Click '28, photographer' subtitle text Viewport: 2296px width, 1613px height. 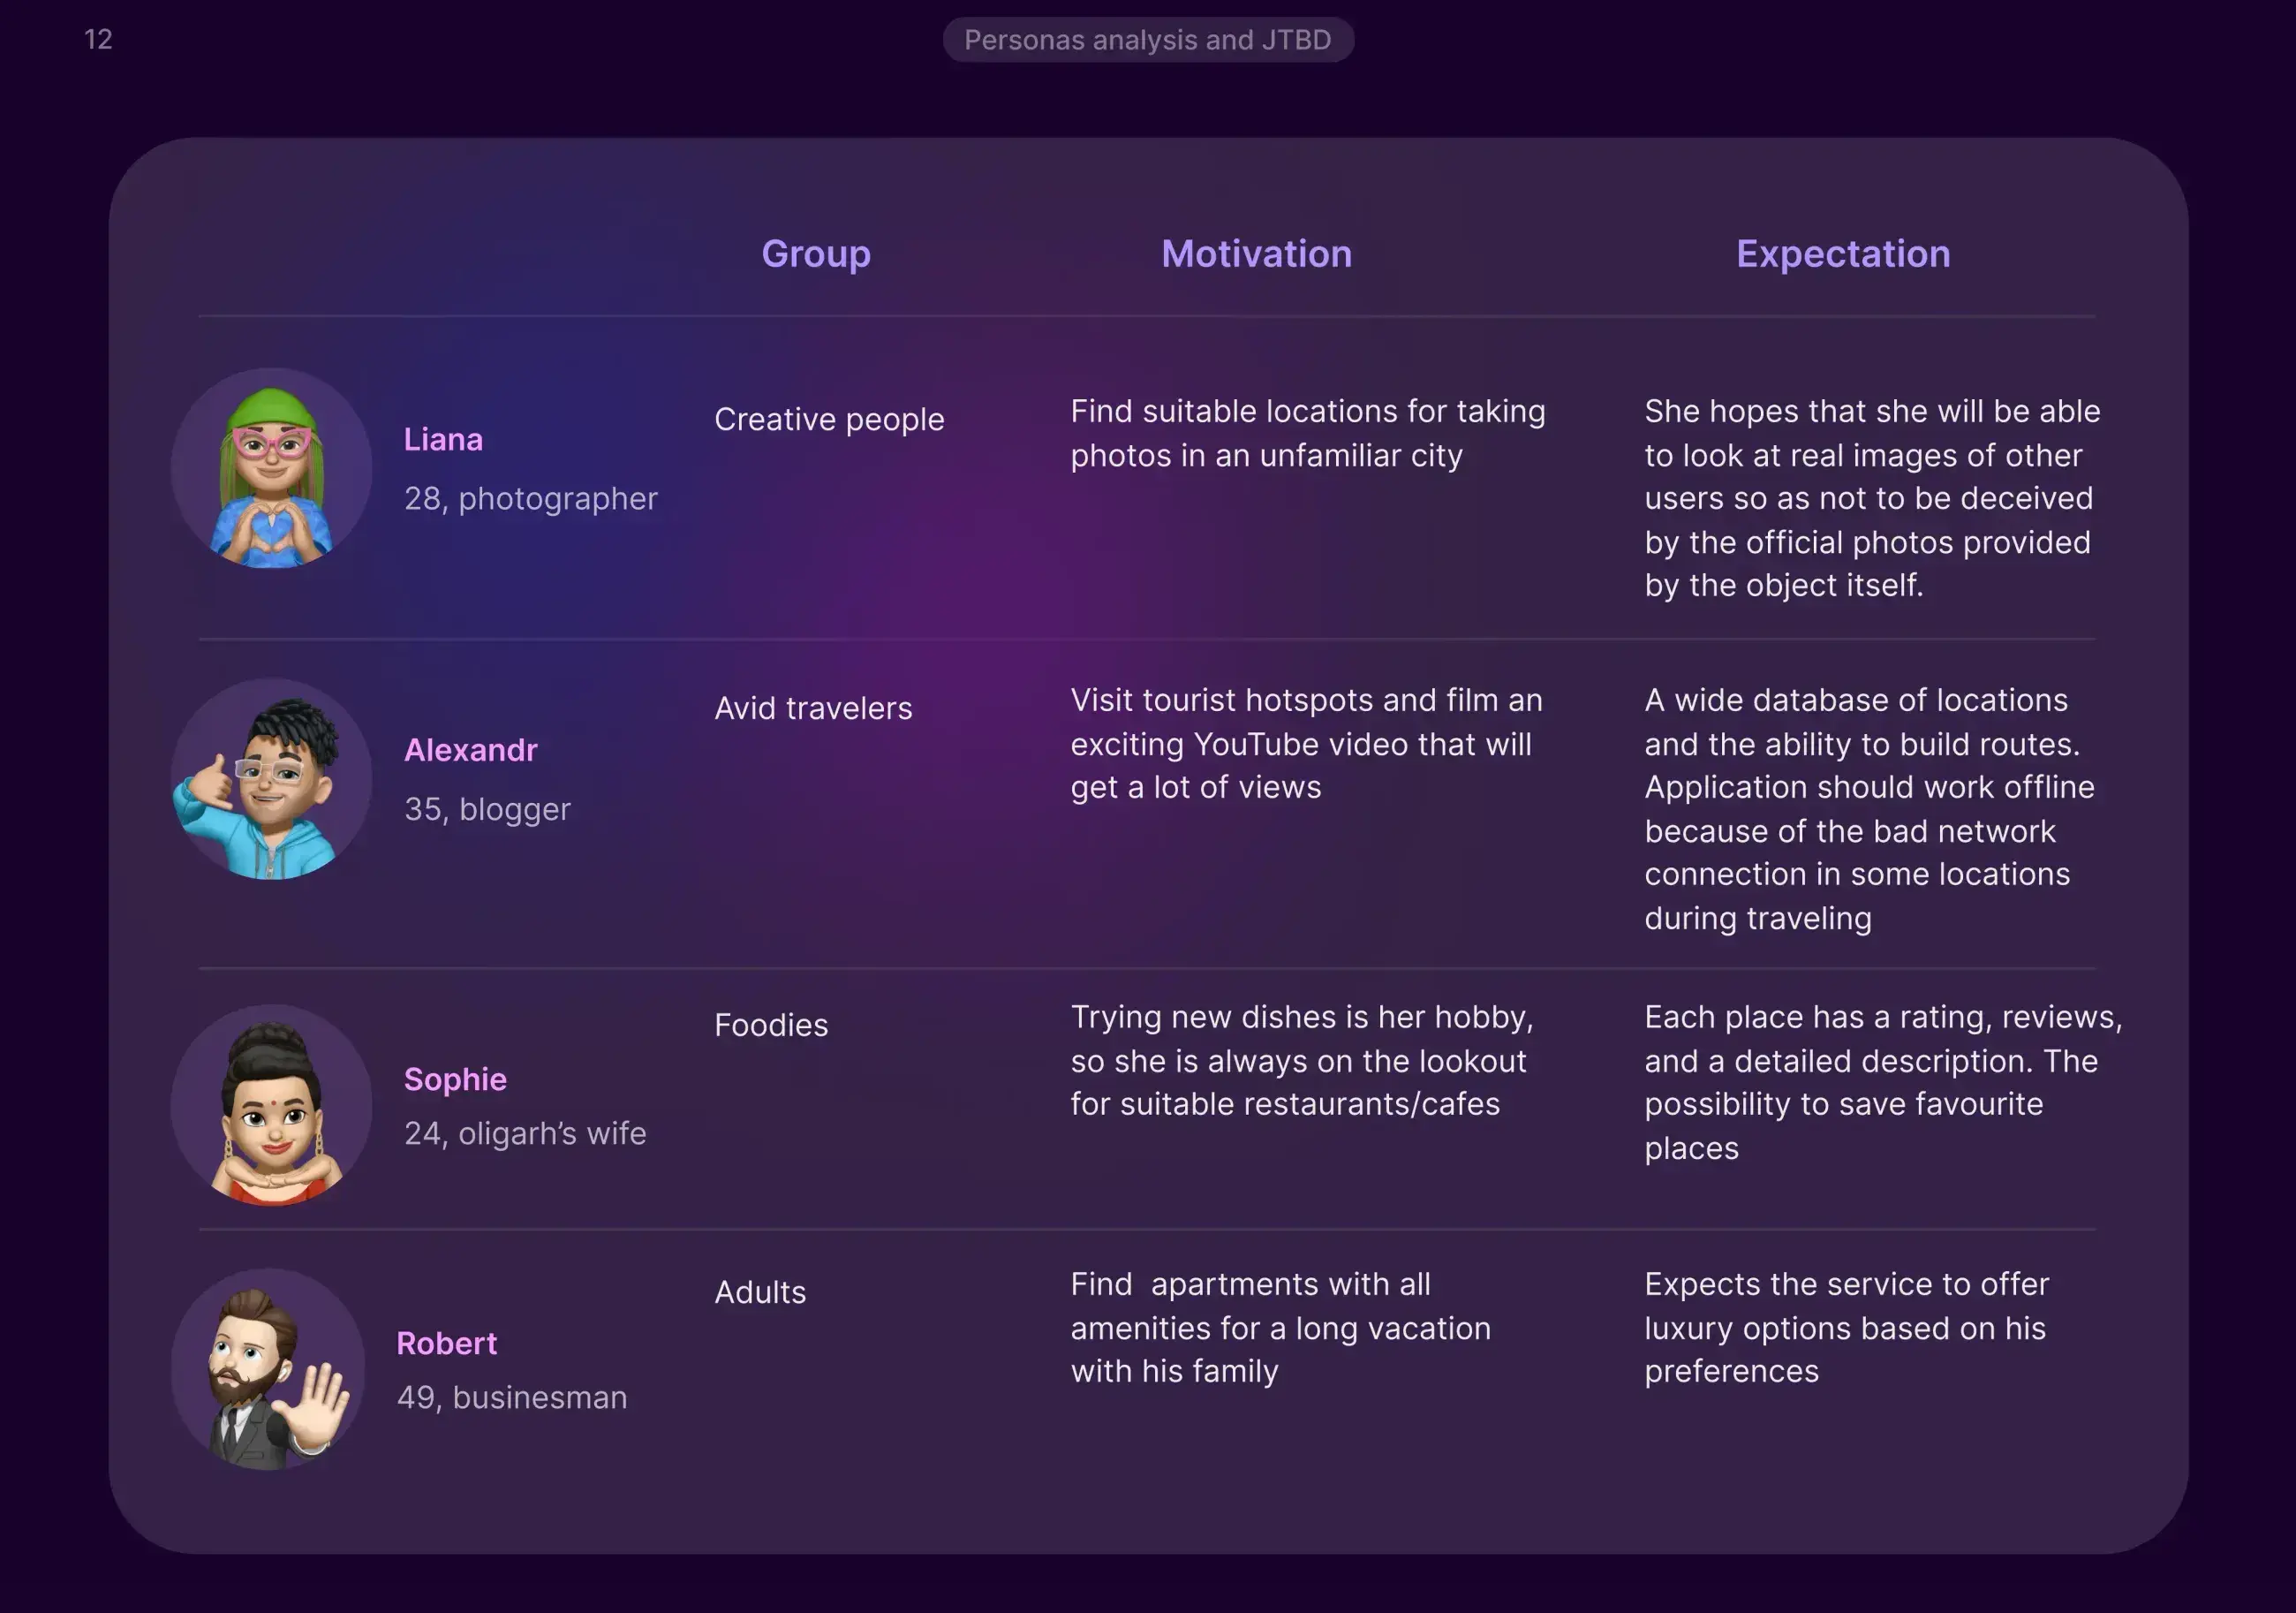[x=530, y=498]
